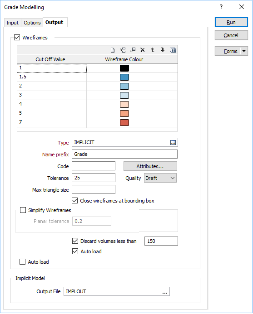Image resolution: width=253 pixels, height=314 pixels.
Task: Click the red swatch for cutoff 7
Action: click(x=124, y=122)
